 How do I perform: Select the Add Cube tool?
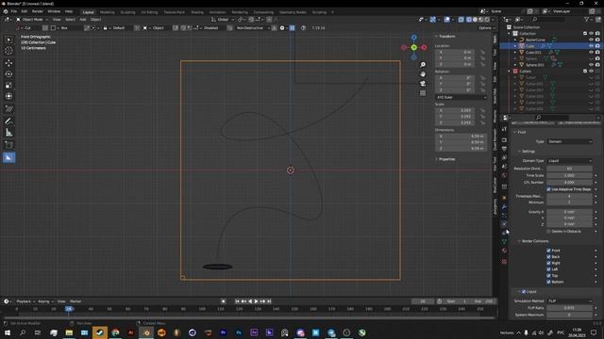(8, 145)
